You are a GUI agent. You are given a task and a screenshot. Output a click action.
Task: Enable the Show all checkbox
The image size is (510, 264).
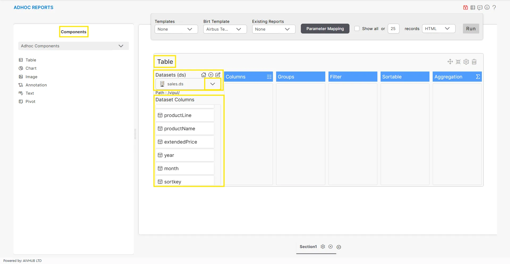357,29
